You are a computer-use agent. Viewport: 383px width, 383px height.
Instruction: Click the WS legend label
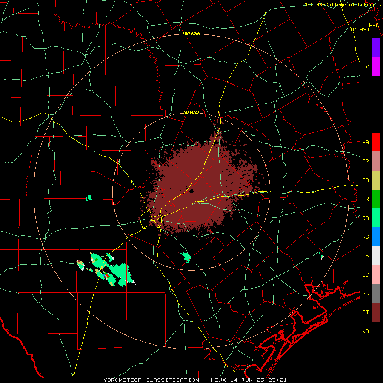(x=365, y=237)
